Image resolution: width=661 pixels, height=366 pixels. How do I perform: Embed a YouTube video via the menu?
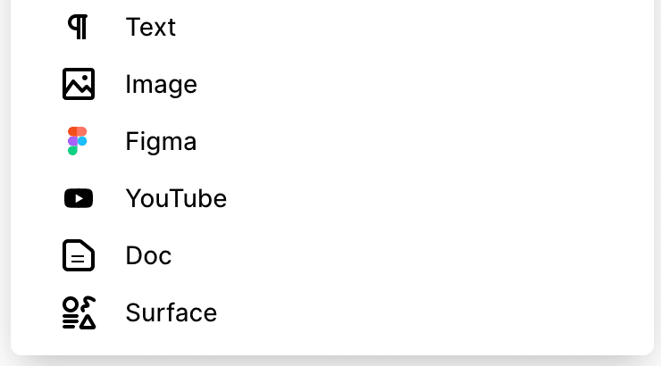tap(331, 198)
